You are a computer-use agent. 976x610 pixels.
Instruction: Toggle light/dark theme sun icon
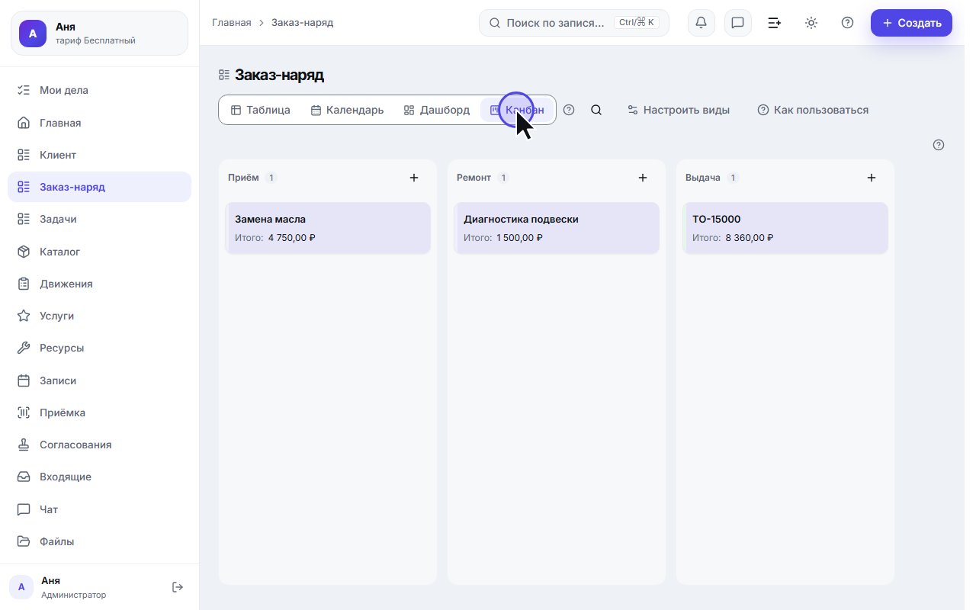(x=811, y=23)
